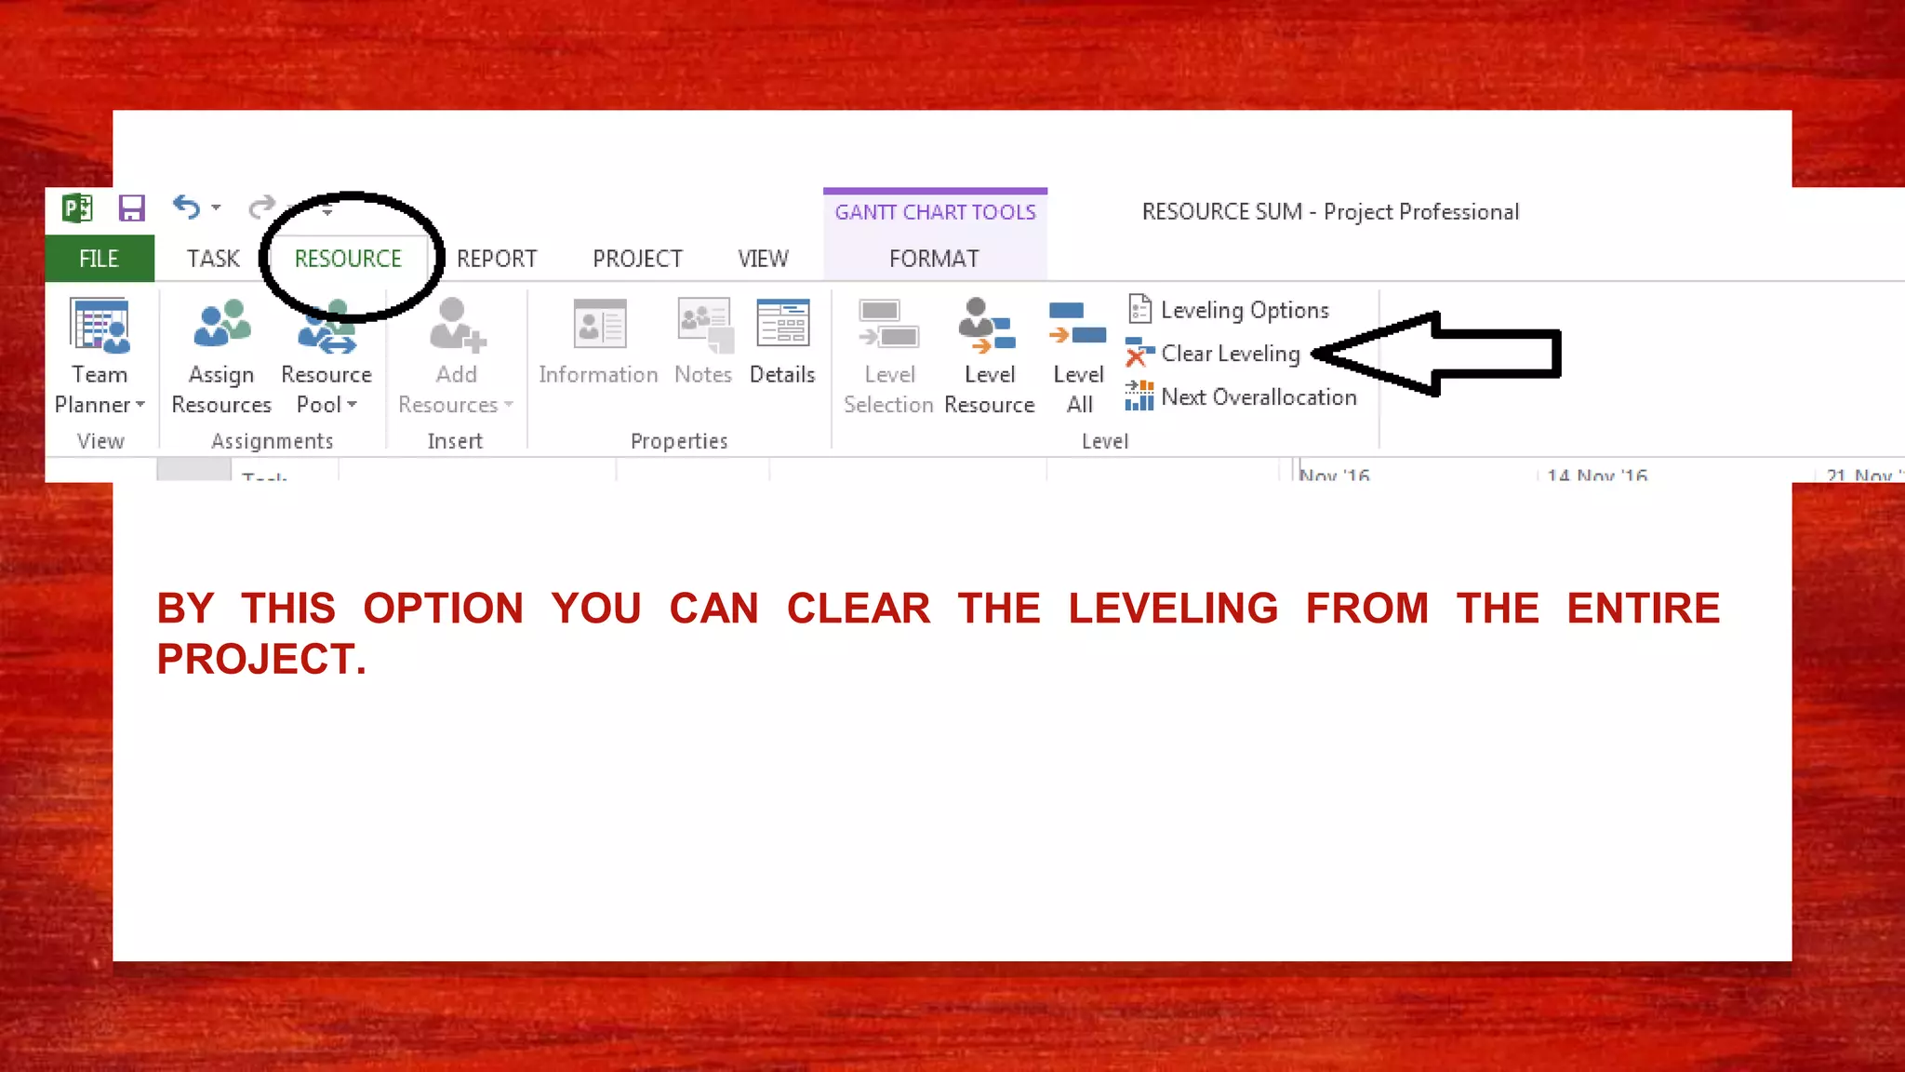The image size is (1905, 1072).
Task: Select the RESOURCE ribbon tab
Action: (x=348, y=259)
